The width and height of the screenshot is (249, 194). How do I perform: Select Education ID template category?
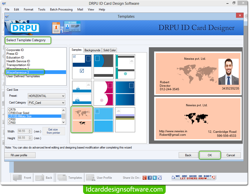coord(36,57)
